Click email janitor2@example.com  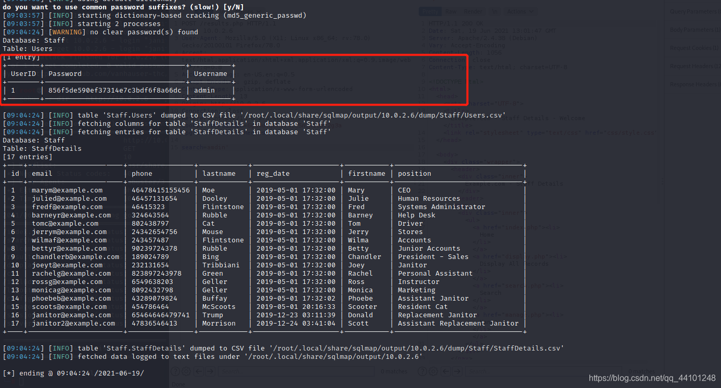(x=73, y=324)
